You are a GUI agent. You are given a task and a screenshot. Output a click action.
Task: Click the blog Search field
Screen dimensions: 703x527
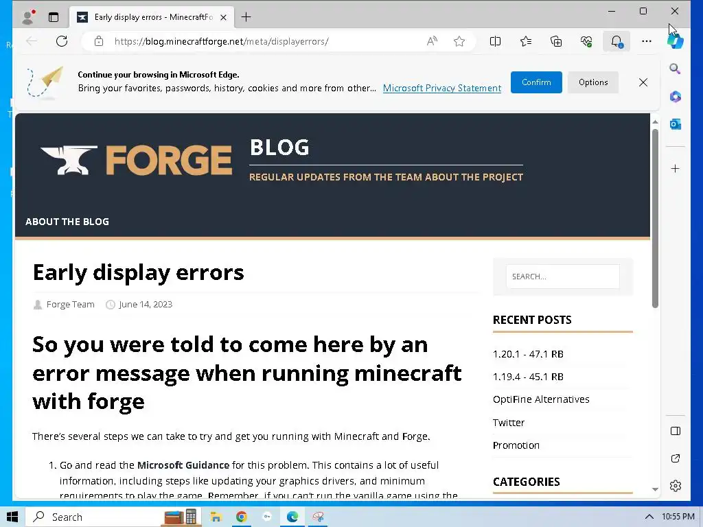(x=563, y=277)
